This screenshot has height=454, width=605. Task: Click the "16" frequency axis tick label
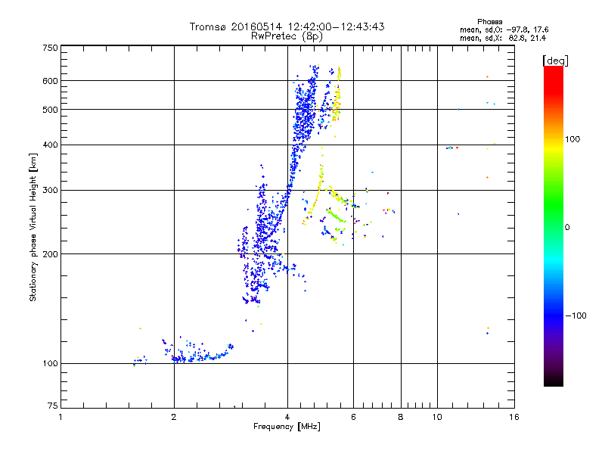514,417
